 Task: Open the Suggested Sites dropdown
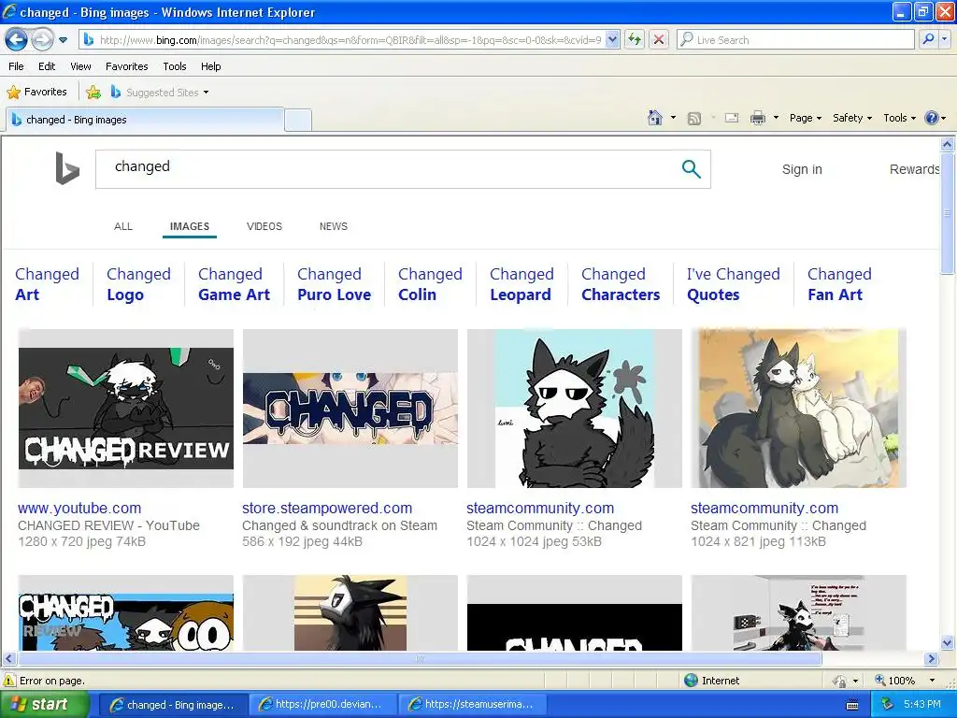click(x=160, y=93)
